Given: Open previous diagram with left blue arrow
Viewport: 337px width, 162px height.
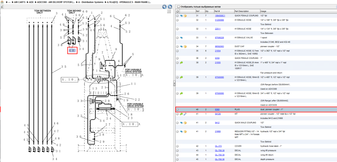Looking at the screenshot, I should coord(164,7).
